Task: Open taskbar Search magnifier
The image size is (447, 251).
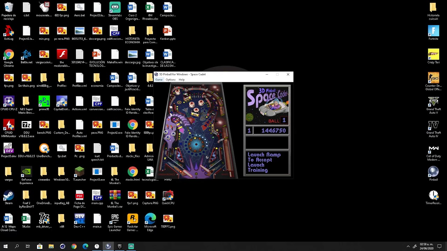Action: [17, 246]
